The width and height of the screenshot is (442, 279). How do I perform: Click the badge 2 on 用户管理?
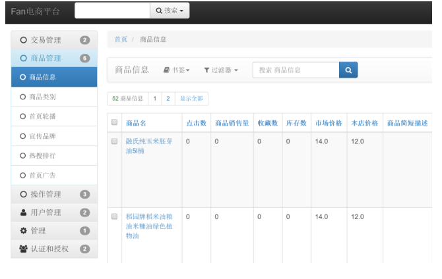click(x=84, y=213)
